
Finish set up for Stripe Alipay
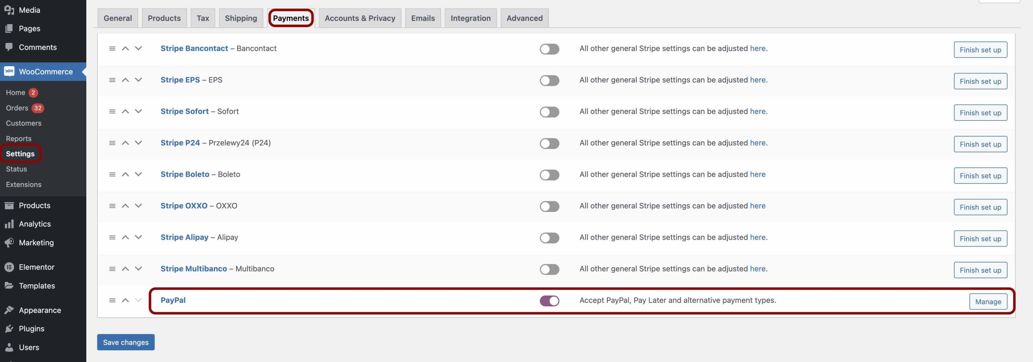tap(981, 239)
